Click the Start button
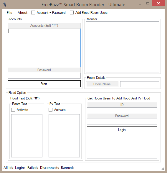The width and height of the screenshot is (167, 173). pyautogui.click(x=44, y=84)
